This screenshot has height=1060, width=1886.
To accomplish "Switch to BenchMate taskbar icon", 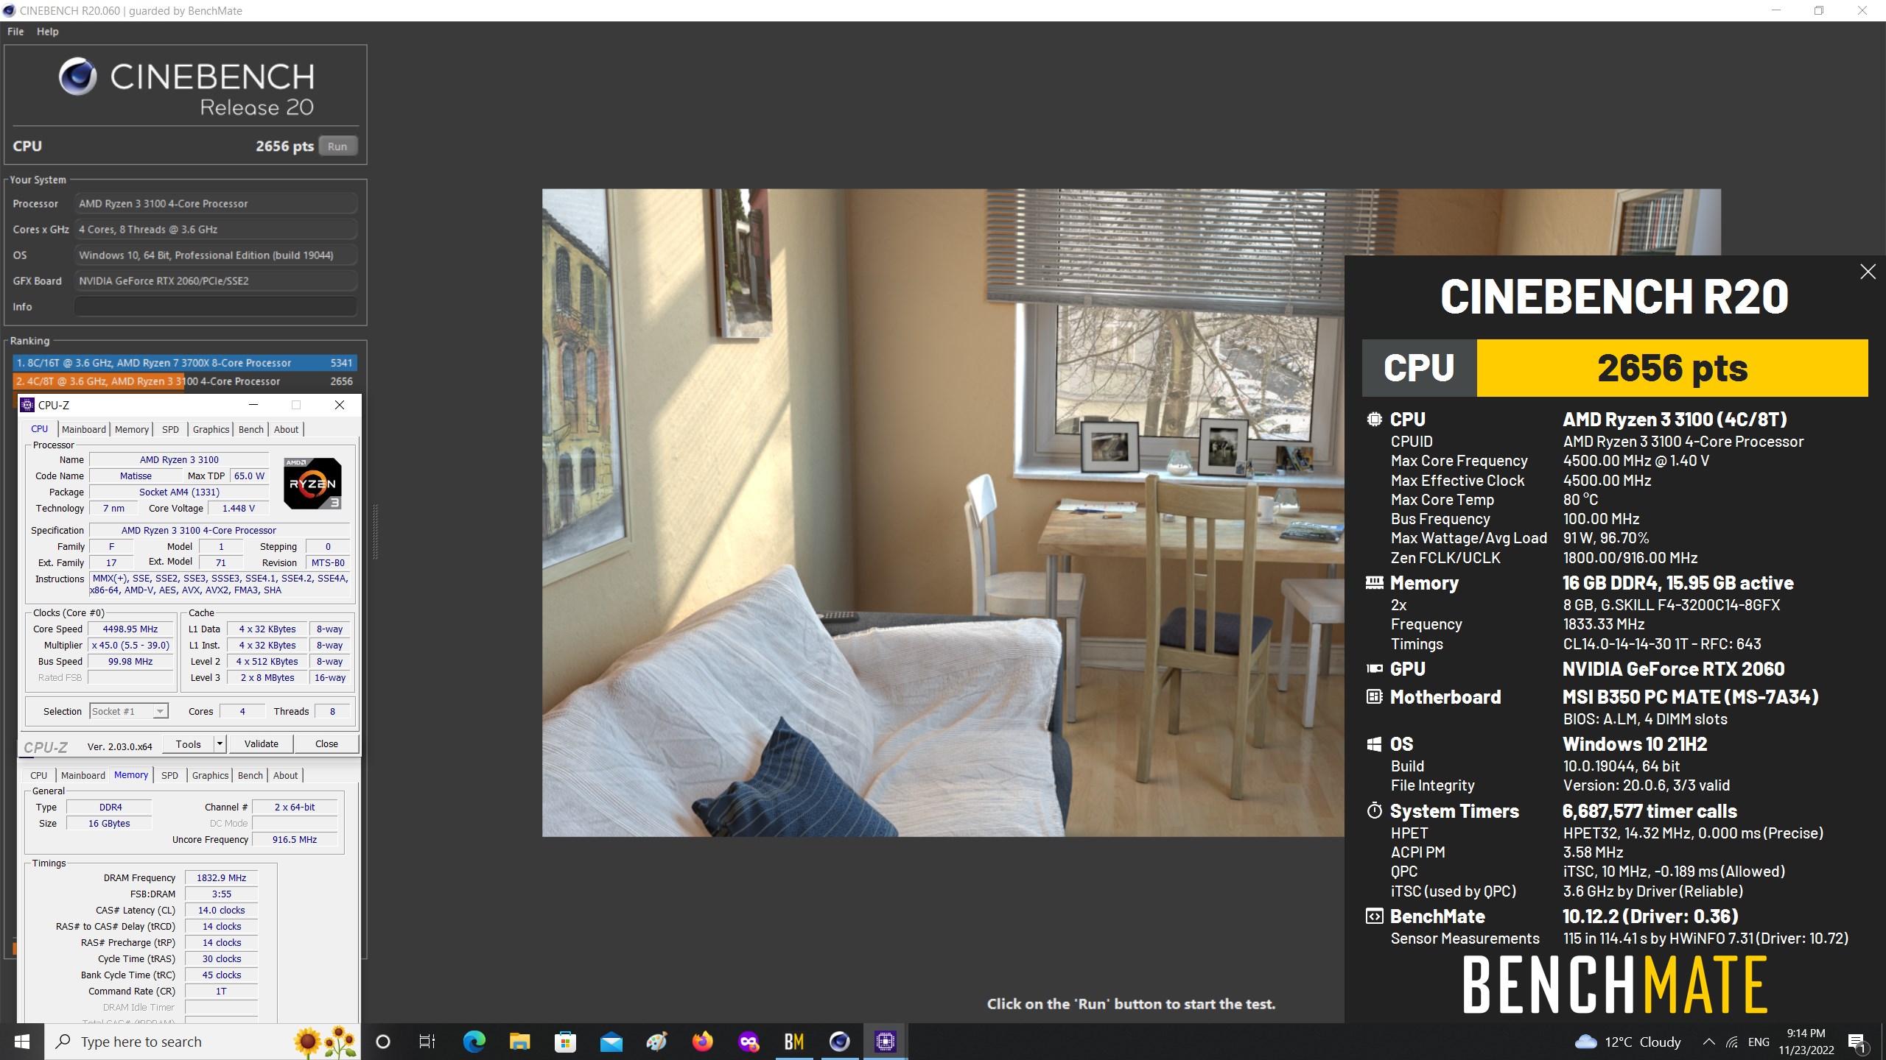I will pos(793,1042).
